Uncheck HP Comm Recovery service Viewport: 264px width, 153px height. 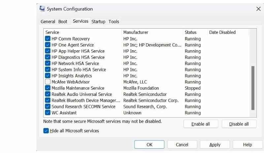48,39
